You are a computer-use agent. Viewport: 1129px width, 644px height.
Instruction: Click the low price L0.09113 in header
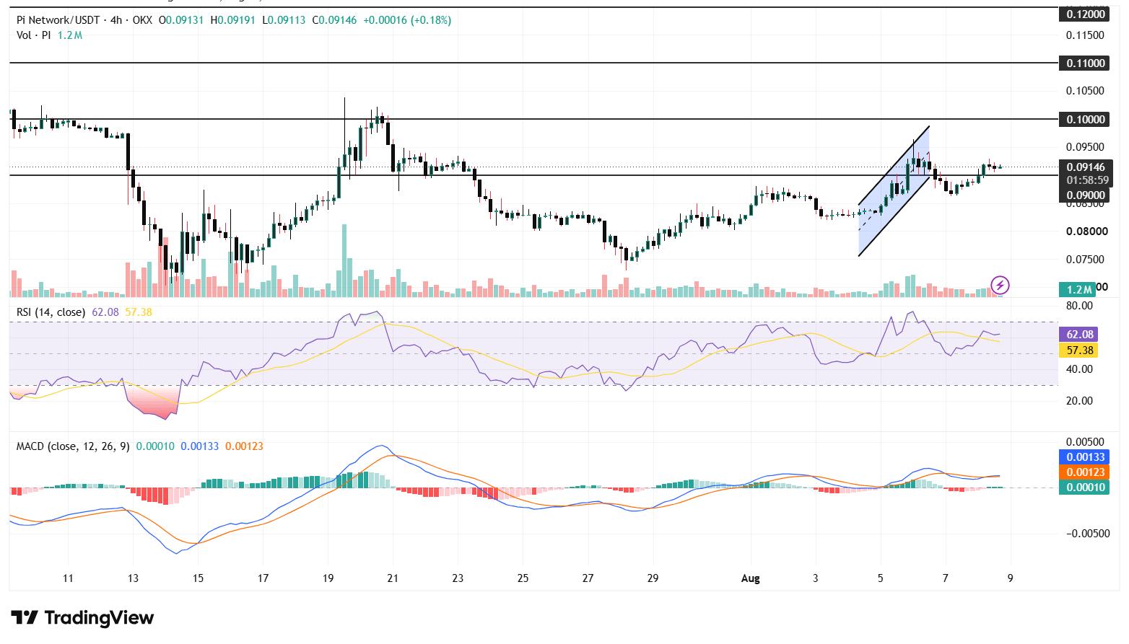(283, 20)
